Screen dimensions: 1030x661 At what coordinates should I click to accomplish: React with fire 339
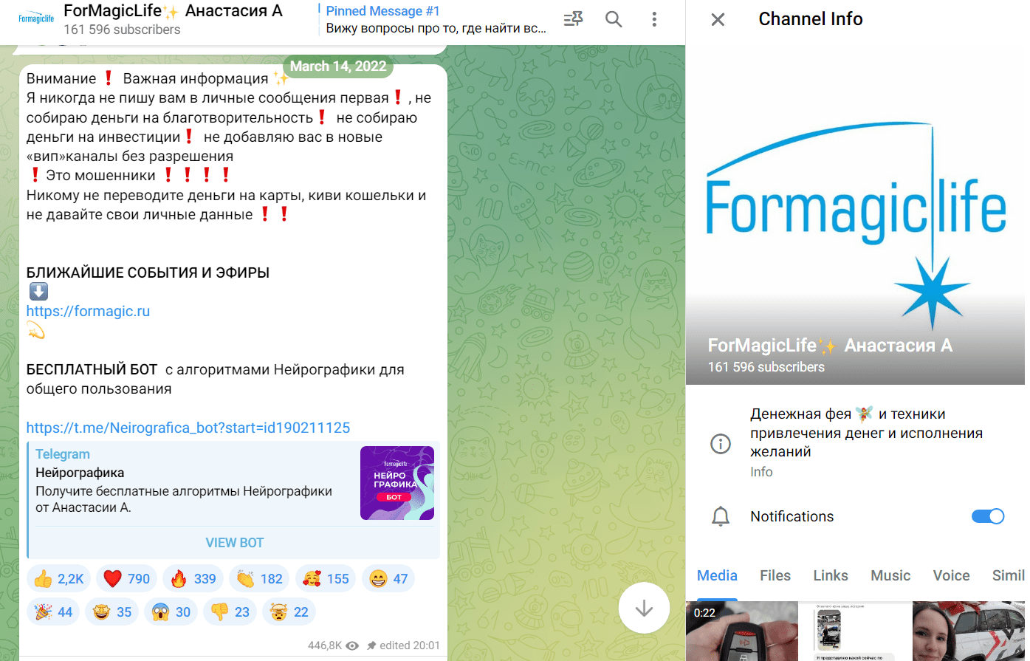click(x=193, y=579)
